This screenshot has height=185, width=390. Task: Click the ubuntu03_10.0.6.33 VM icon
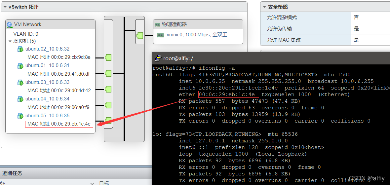20,82
